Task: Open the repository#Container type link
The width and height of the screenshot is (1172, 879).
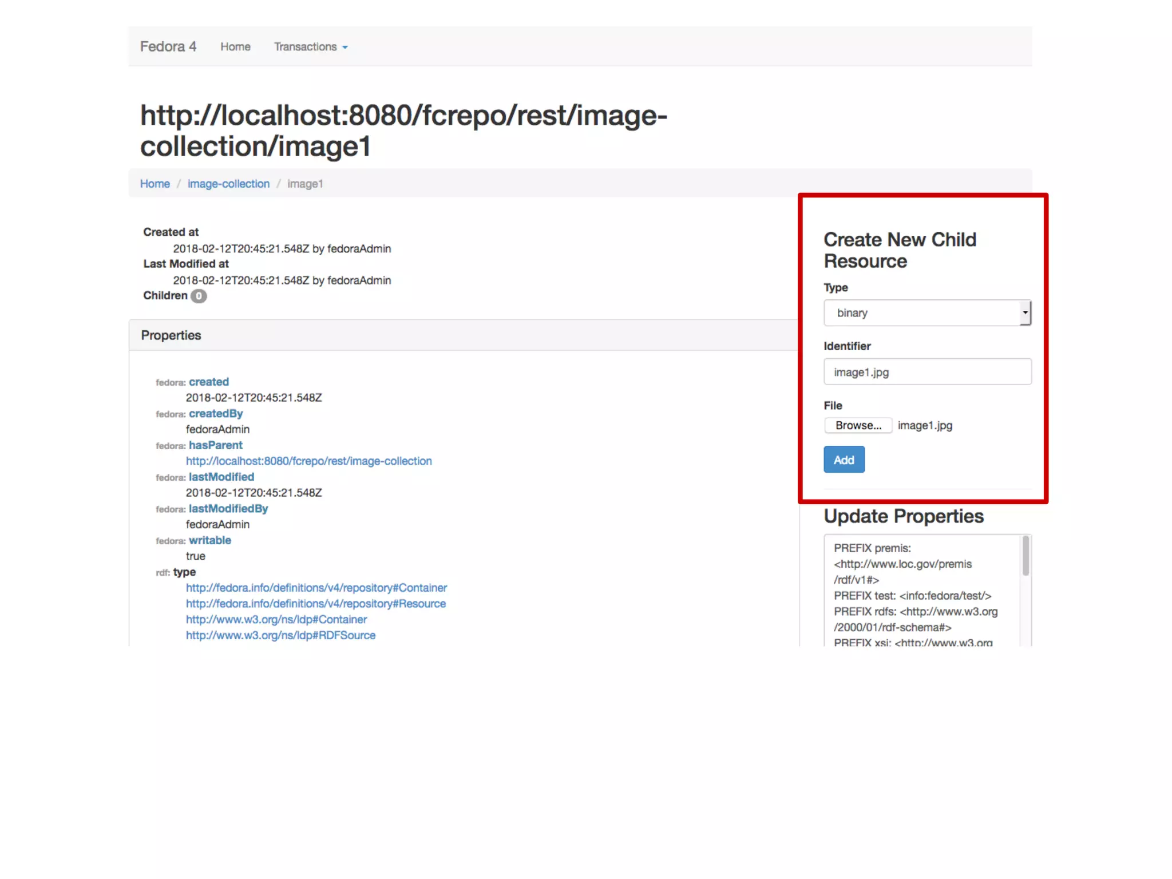Action: (x=316, y=588)
